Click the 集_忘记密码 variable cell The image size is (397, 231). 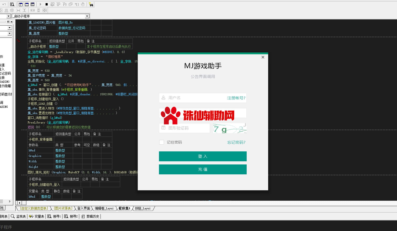click(42, 28)
